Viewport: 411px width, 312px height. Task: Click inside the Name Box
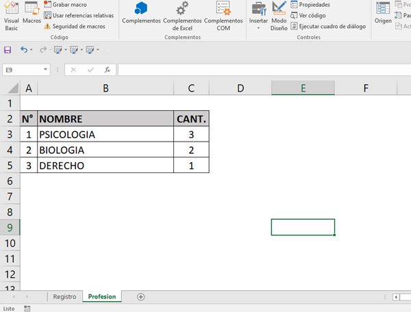23,70
